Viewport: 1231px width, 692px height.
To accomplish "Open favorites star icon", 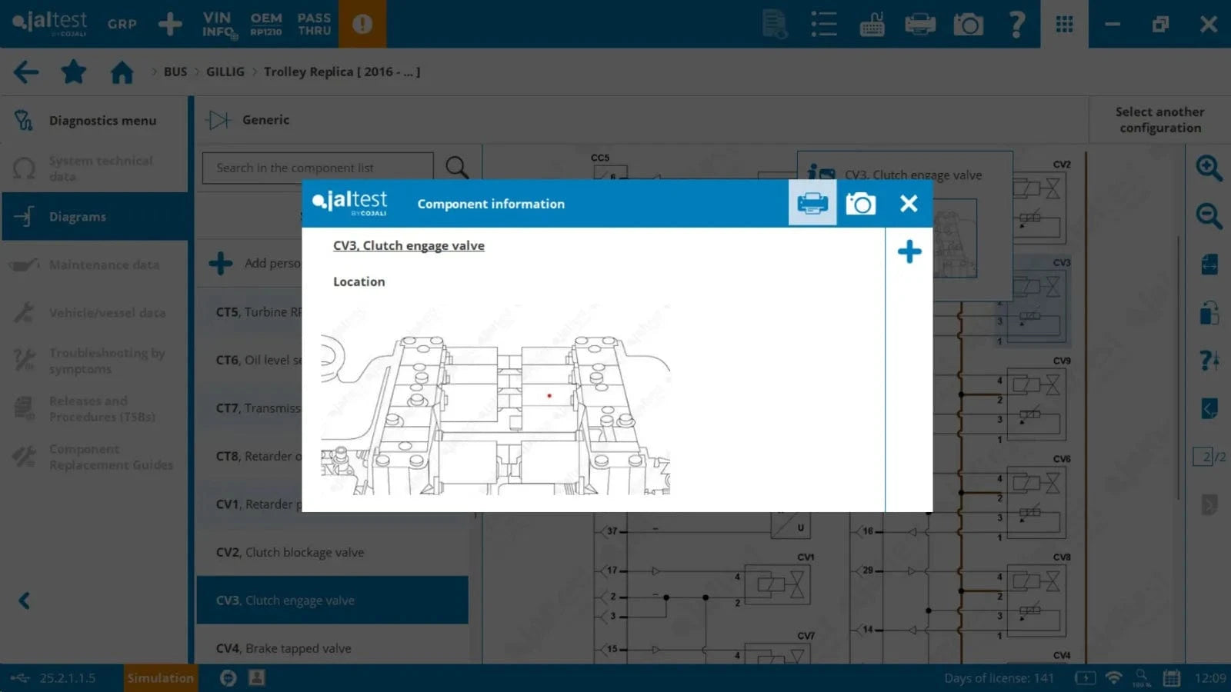I will pos(74,72).
